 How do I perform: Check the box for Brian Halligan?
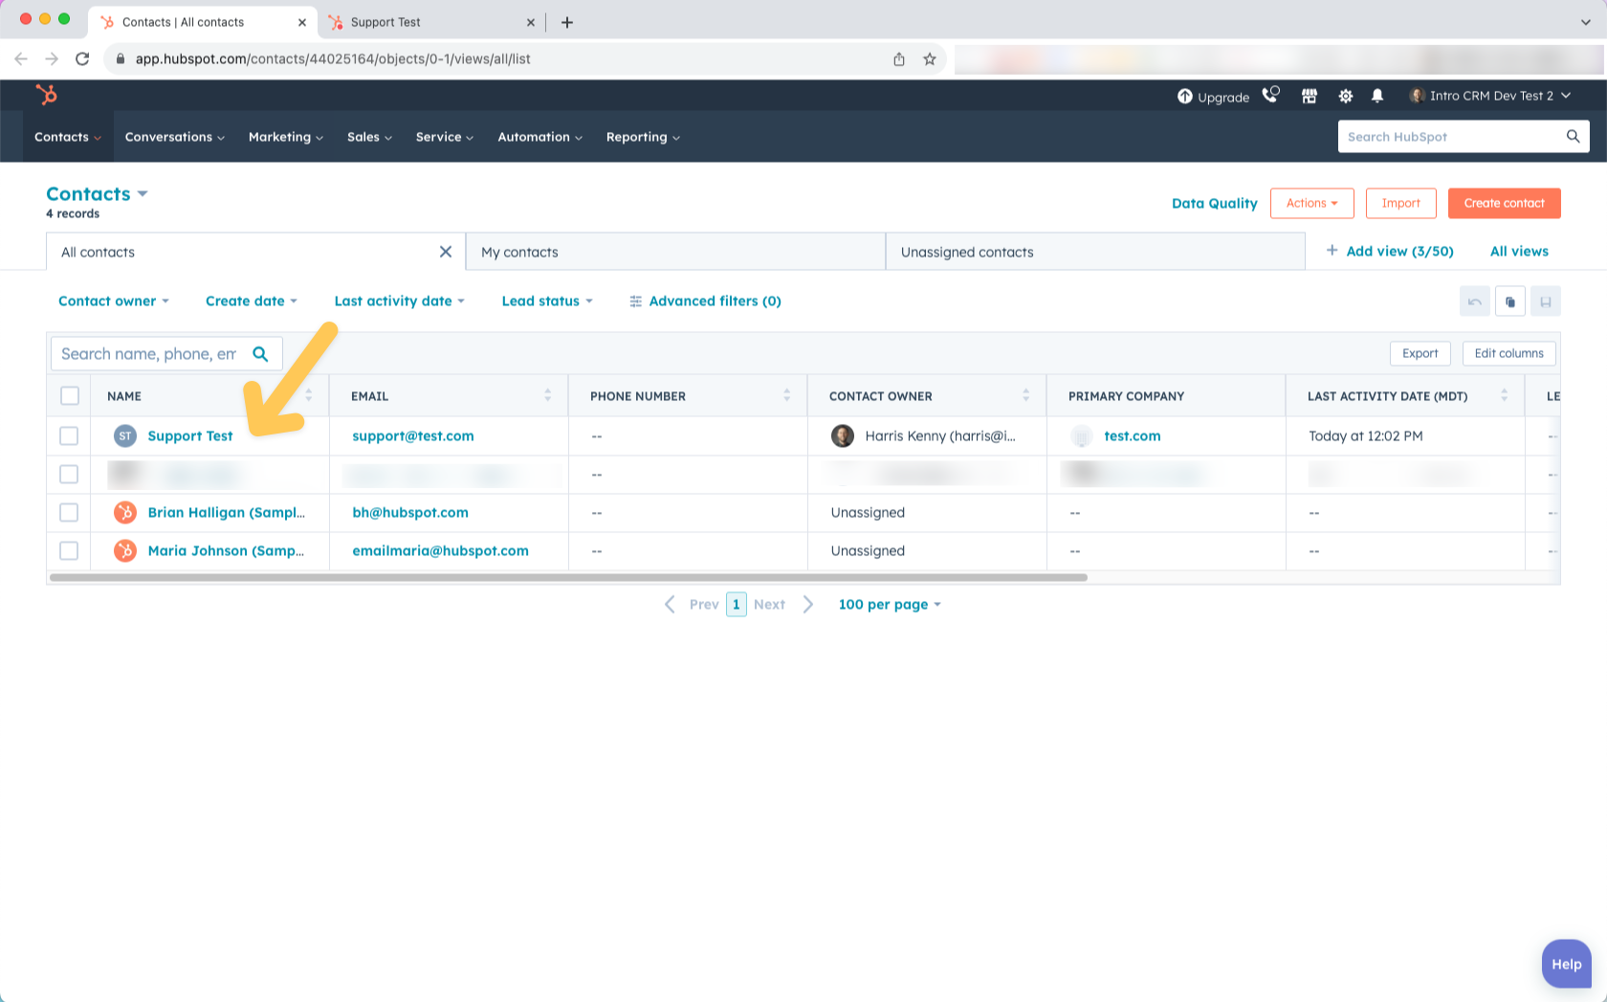coord(69,513)
